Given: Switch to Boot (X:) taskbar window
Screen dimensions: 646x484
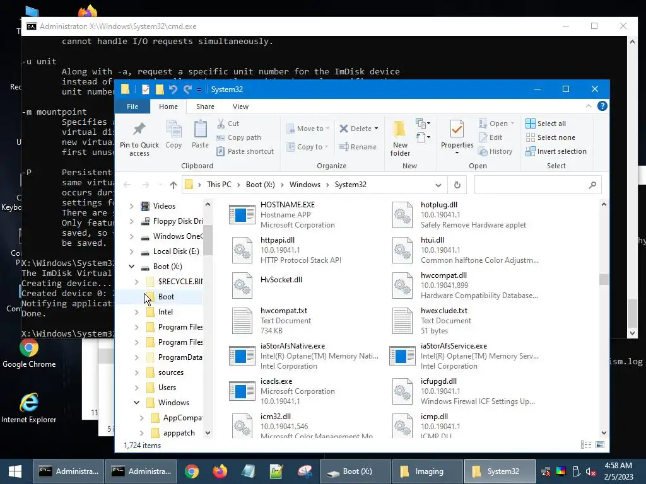Looking at the screenshot, I should point(356,471).
